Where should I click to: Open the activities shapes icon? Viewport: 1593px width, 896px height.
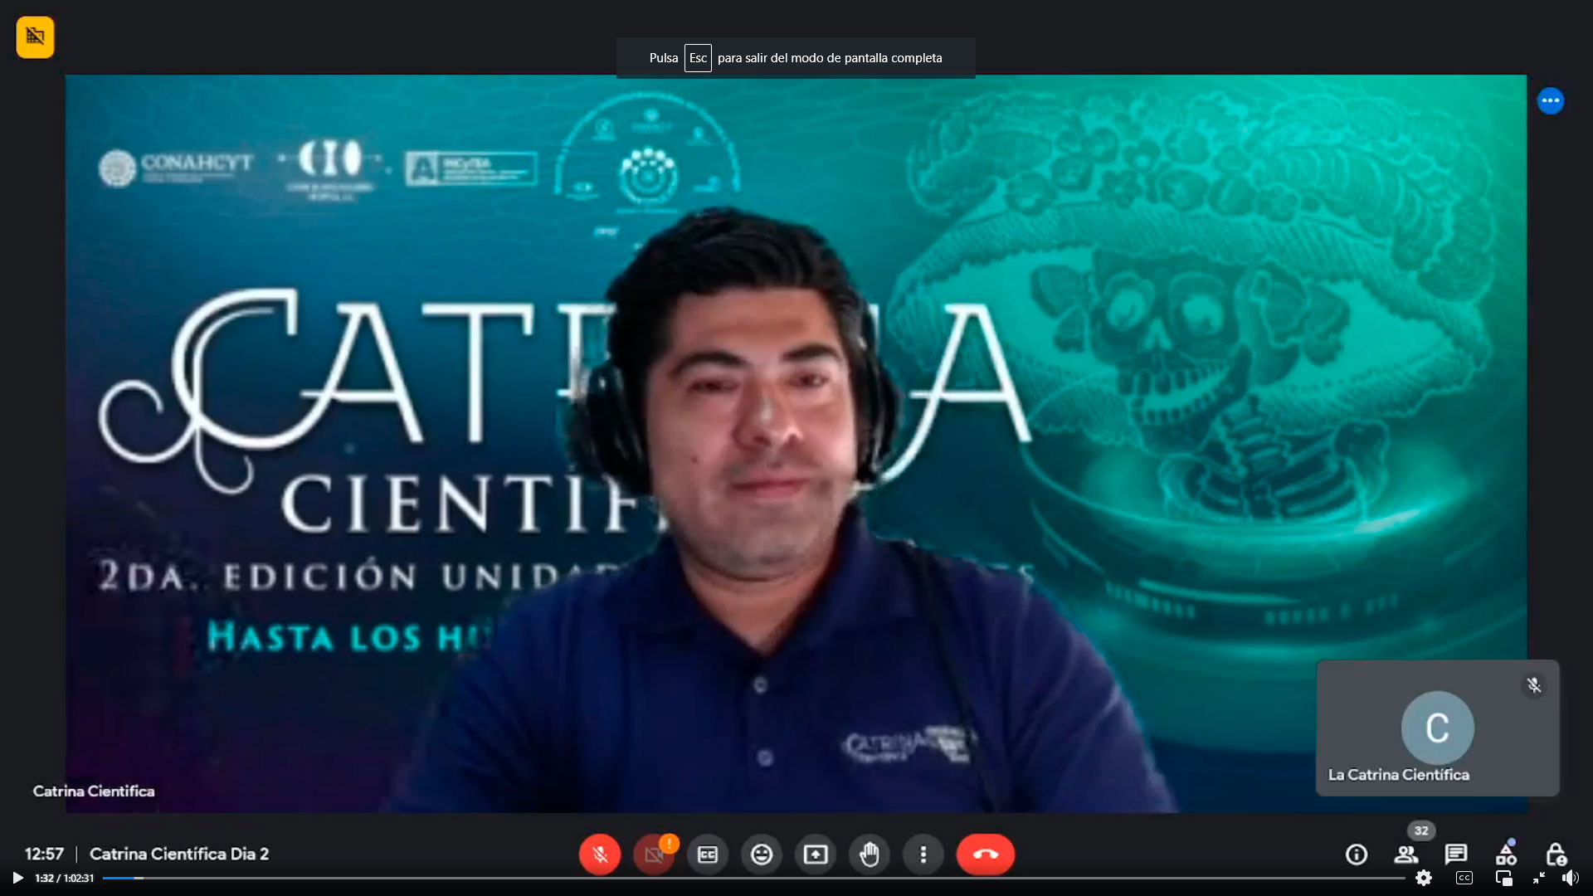(1506, 855)
